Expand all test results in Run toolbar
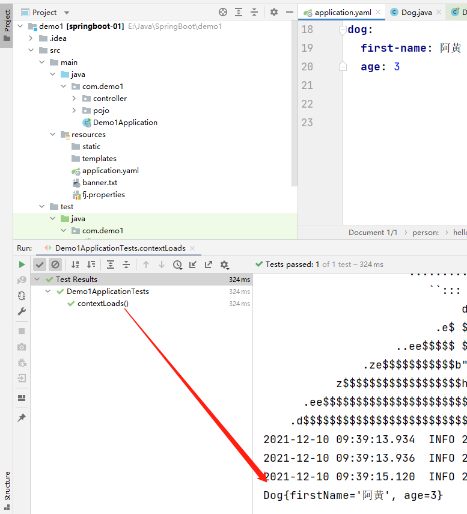The width and height of the screenshot is (467, 514). click(111, 265)
